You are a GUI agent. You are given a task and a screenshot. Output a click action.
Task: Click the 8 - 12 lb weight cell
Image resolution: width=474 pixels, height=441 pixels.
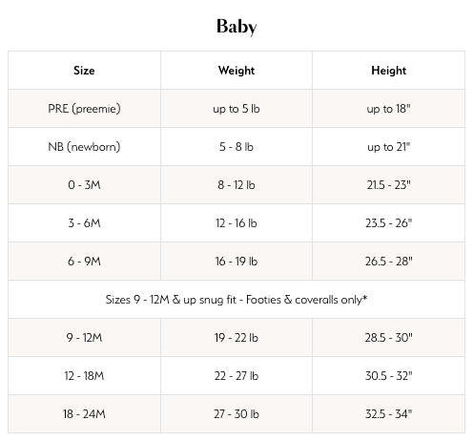(x=237, y=185)
